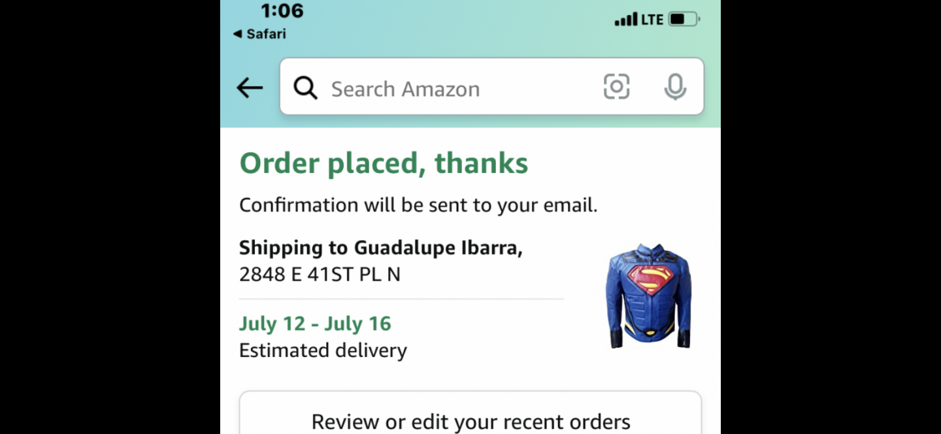Tap the cellular signal bars icon

(x=625, y=20)
